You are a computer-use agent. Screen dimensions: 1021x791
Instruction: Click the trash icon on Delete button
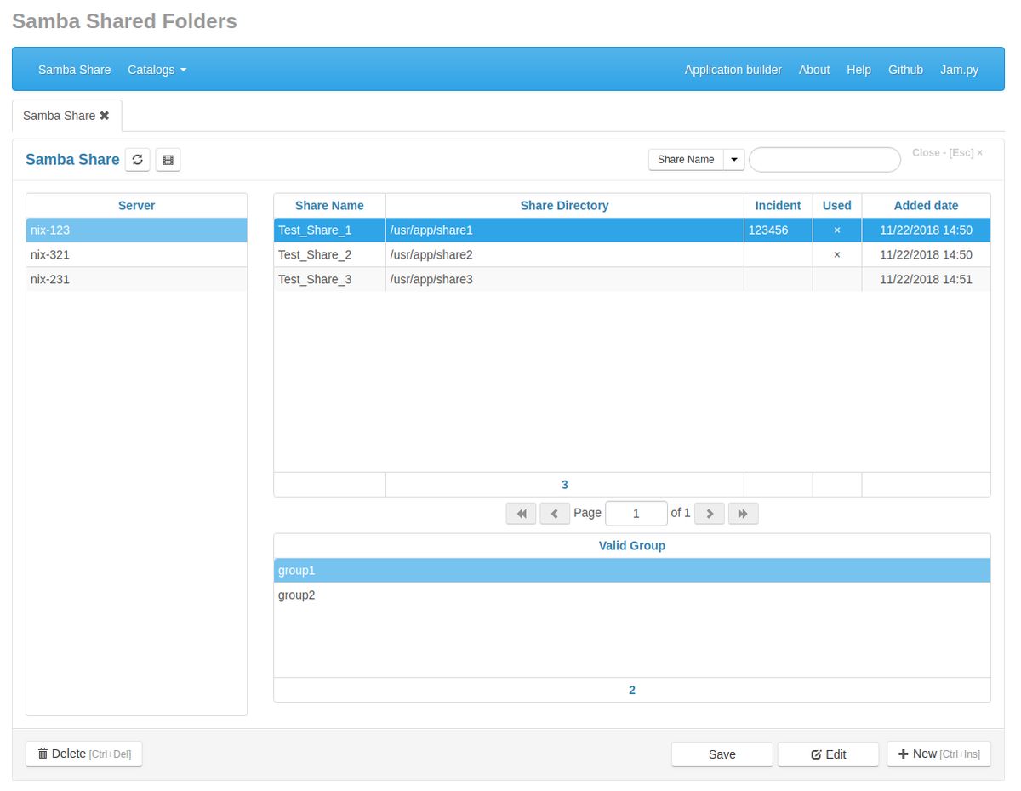point(43,754)
